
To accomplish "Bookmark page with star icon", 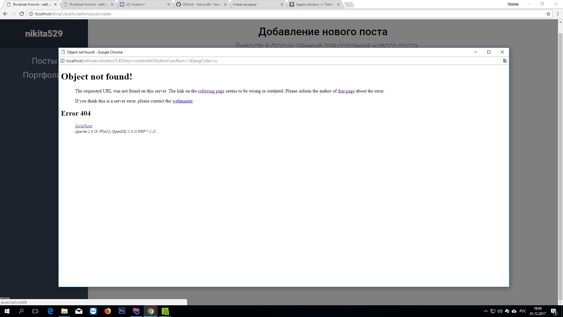I will tap(548, 14).
